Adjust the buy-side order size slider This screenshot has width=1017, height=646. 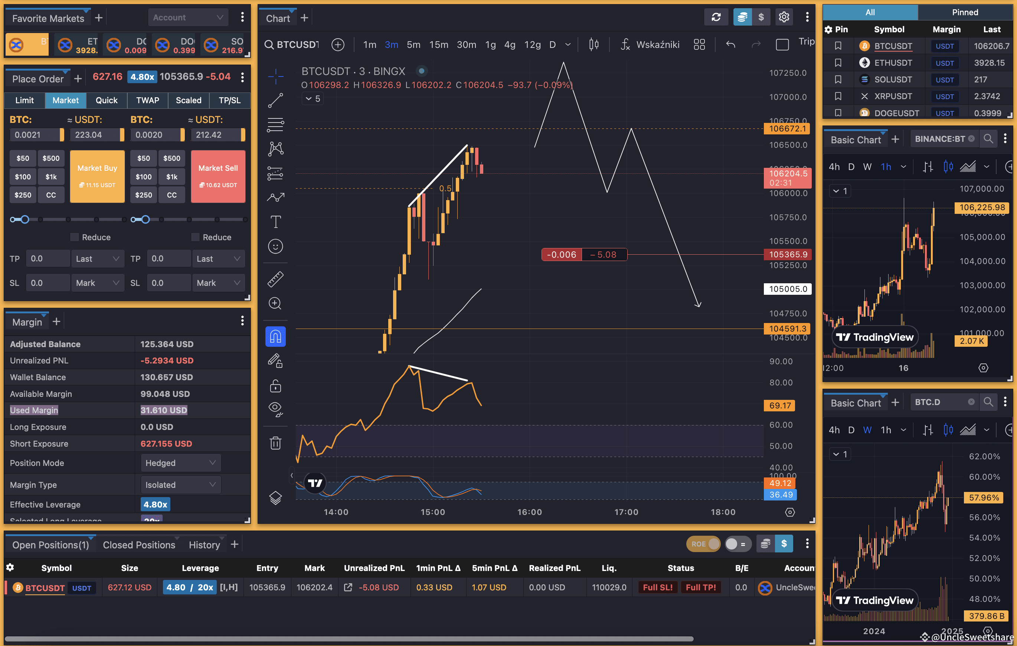[x=68, y=219]
